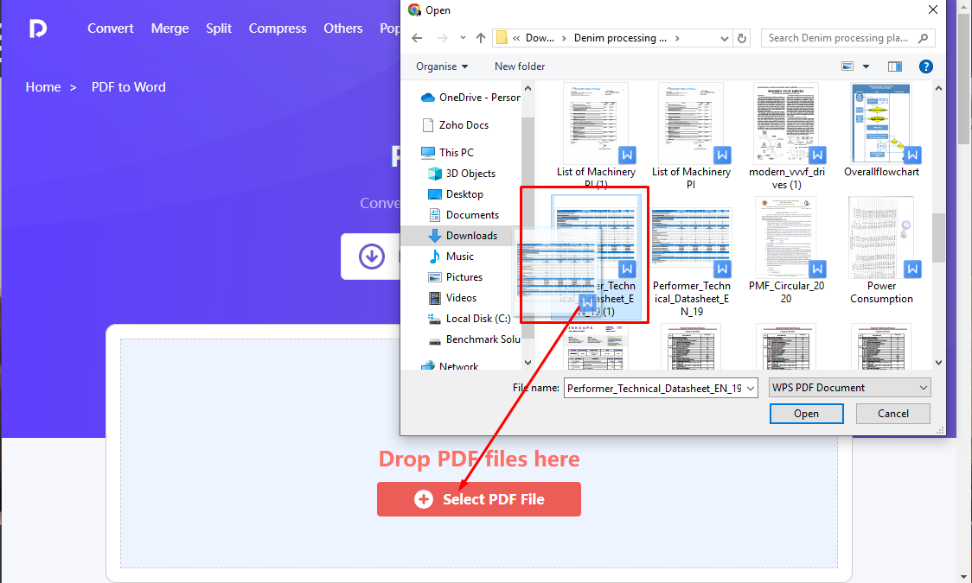
Task: Click the Cancel button in dialog
Action: point(893,414)
